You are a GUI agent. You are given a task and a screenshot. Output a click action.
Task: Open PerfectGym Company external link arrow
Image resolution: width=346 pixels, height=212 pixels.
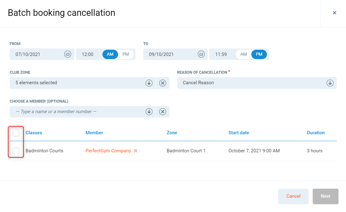click(135, 151)
